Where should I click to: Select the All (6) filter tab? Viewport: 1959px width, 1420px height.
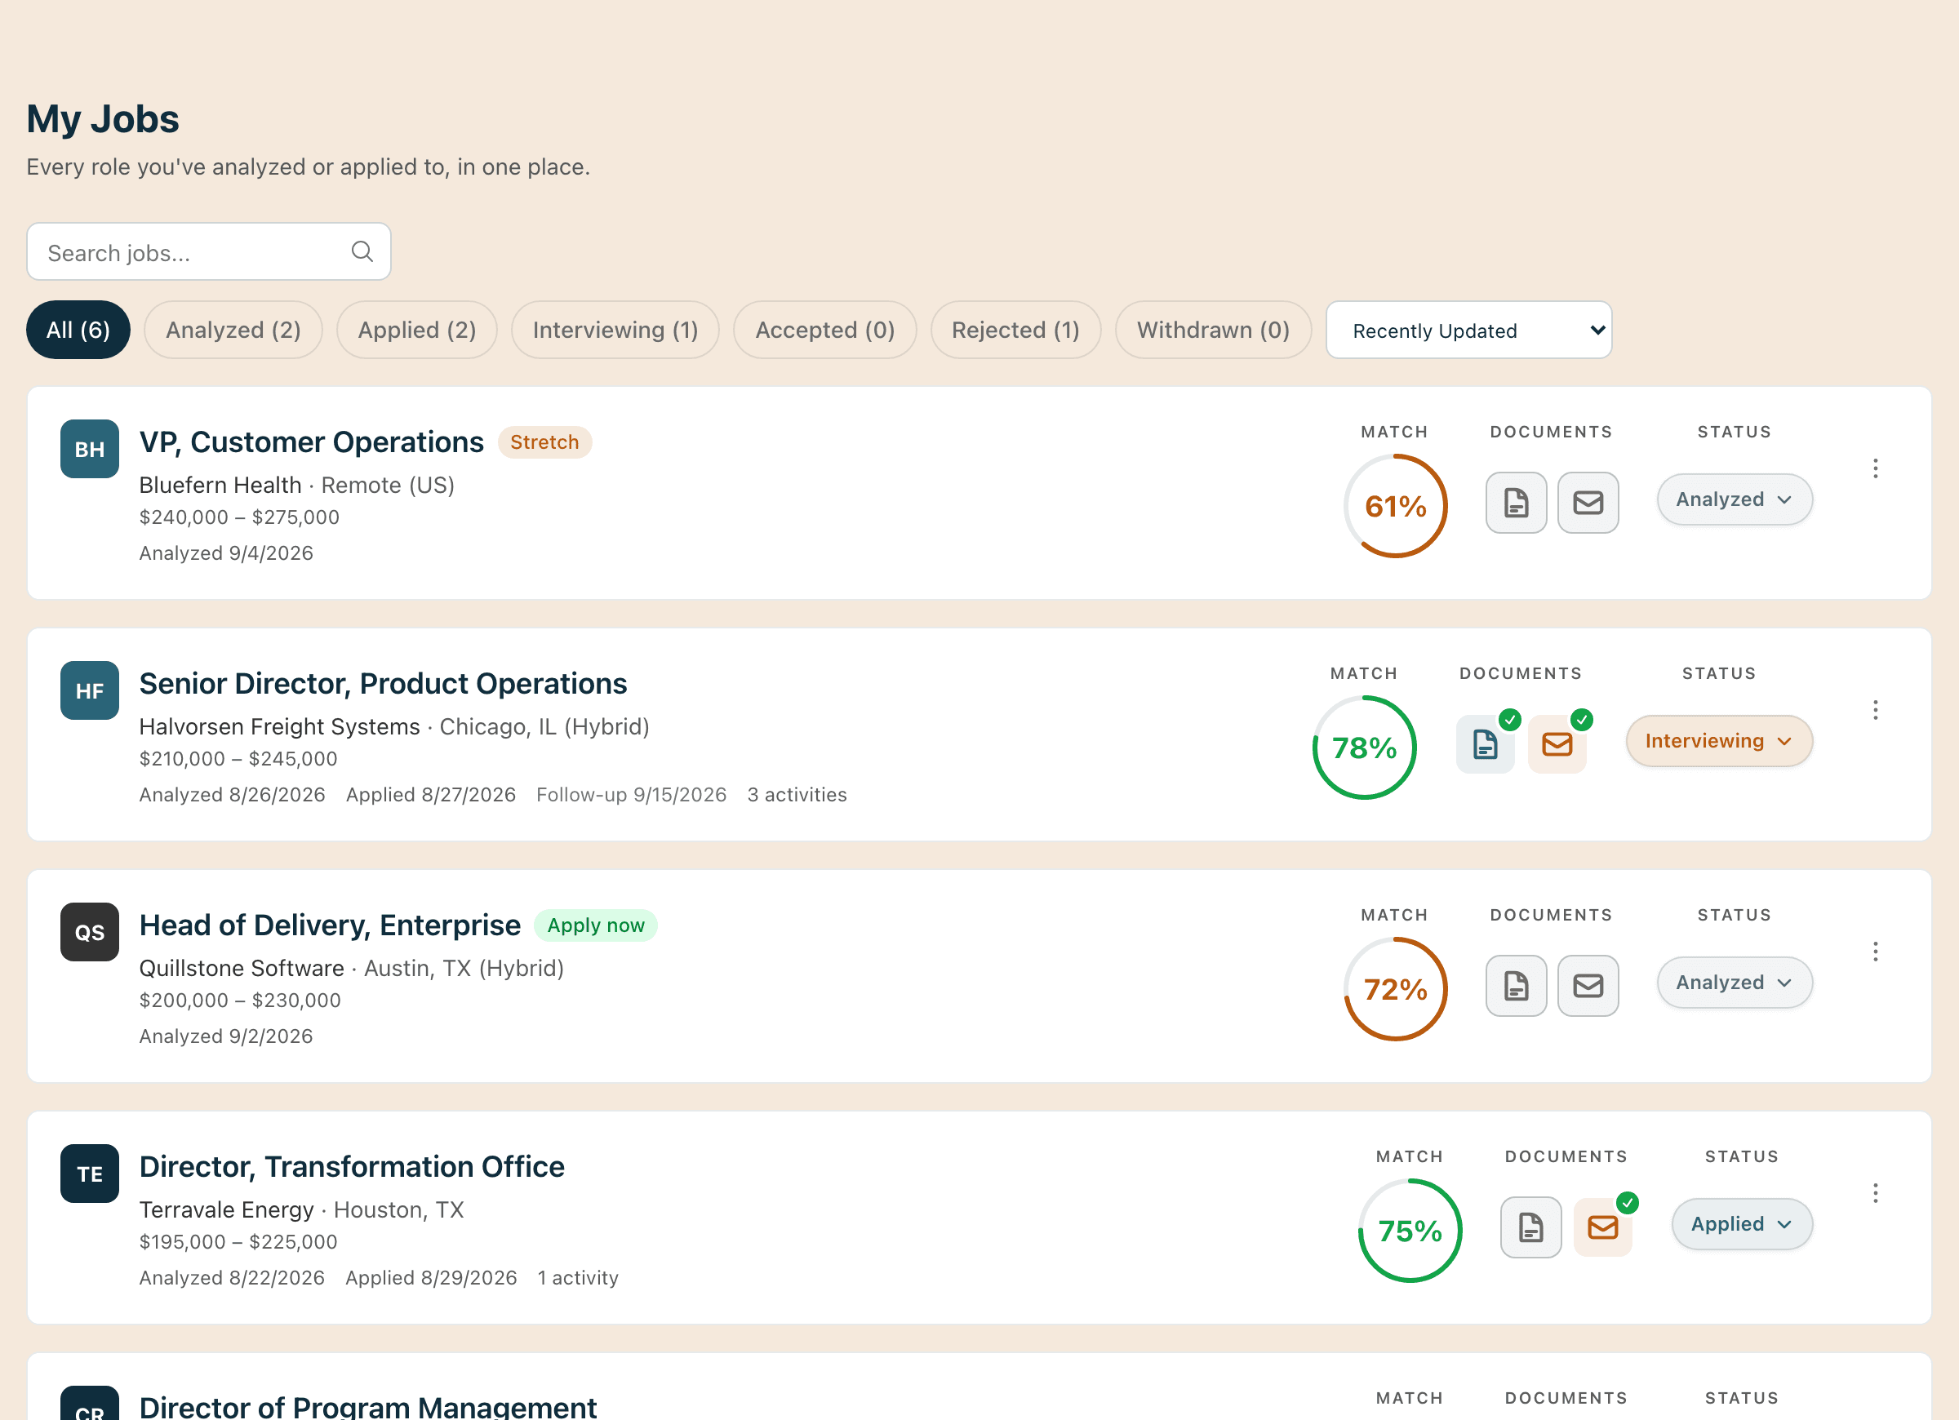(78, 330)
